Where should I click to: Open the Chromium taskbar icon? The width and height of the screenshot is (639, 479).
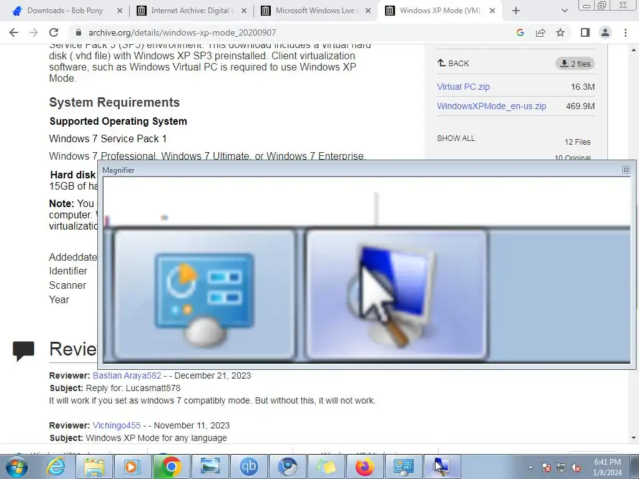click(x=287, y=467)
